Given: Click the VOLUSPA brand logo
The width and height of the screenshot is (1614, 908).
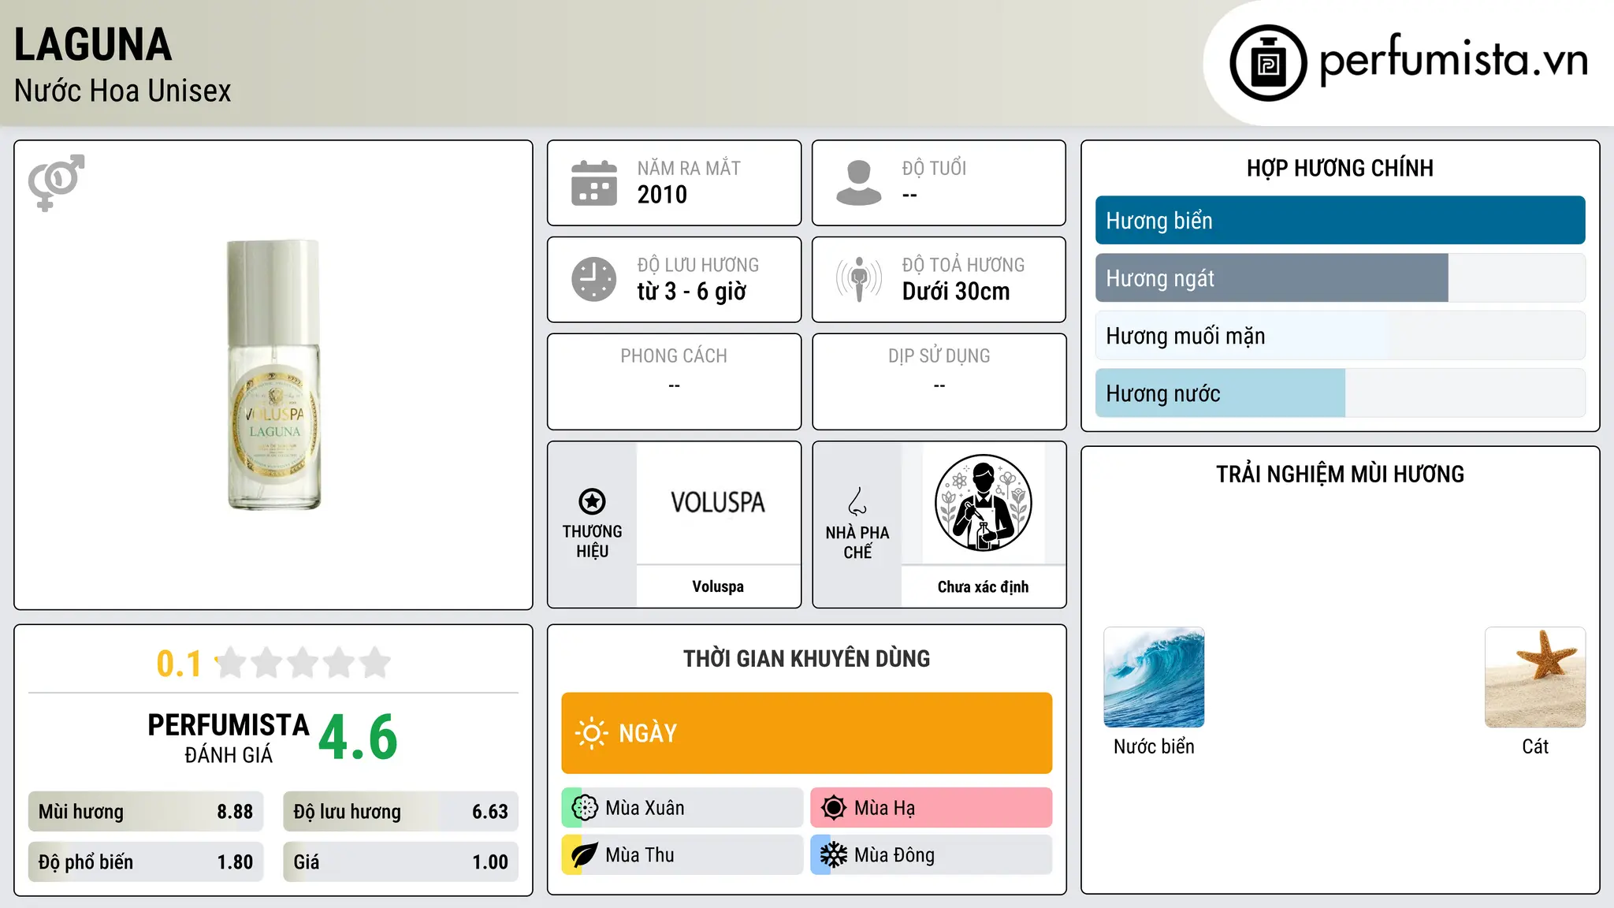Looking at the screenshot, I should coord(718,503).
